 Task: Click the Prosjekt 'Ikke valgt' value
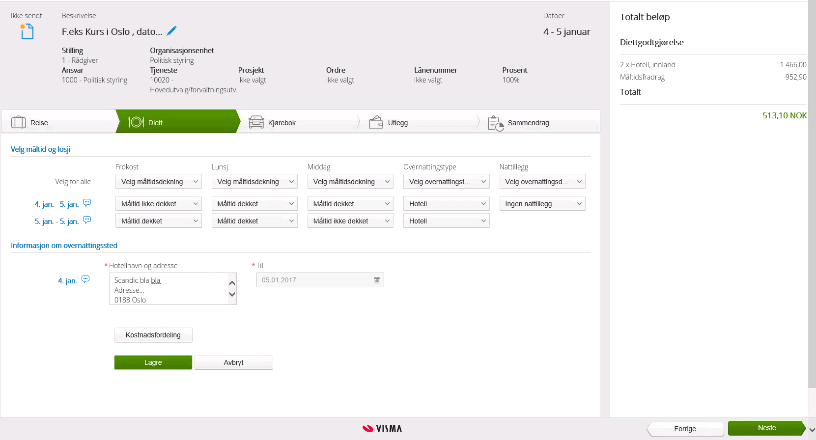[x=252, y=80]
